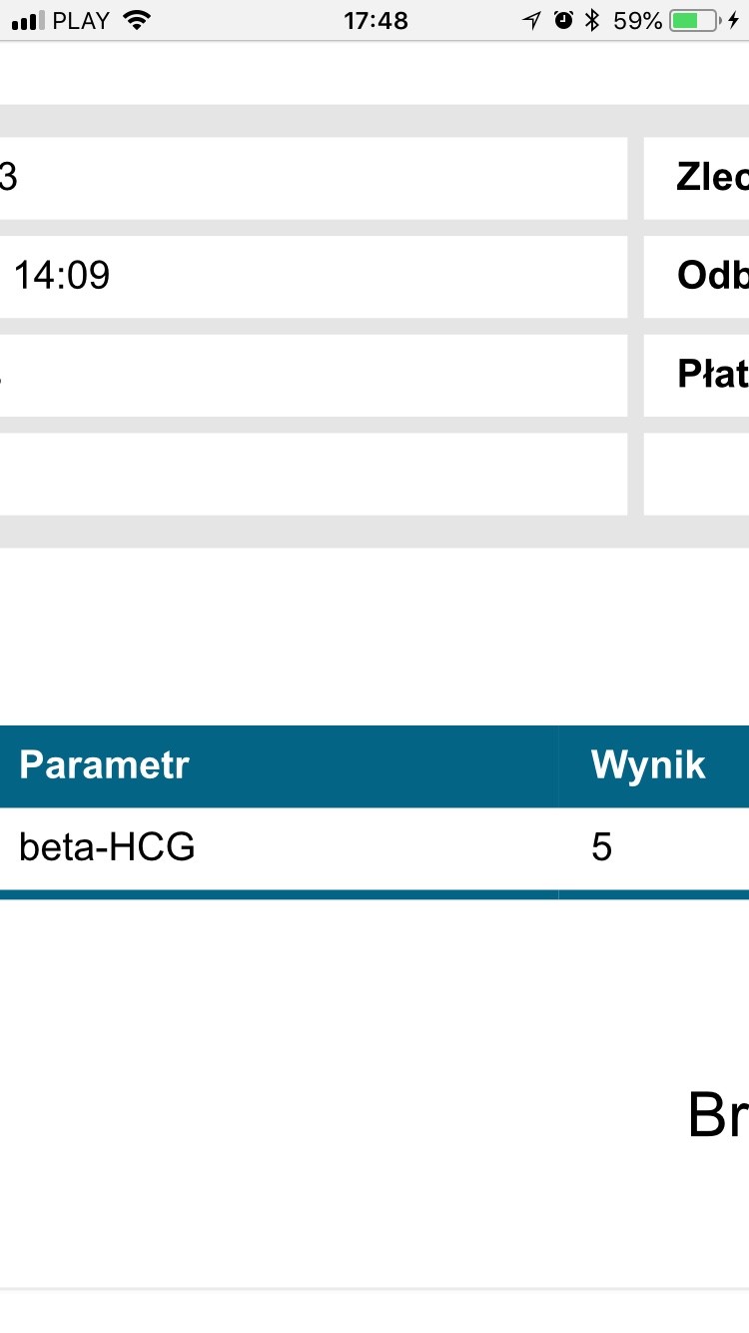Tap the cellular signal strength bars

(27, 20)
